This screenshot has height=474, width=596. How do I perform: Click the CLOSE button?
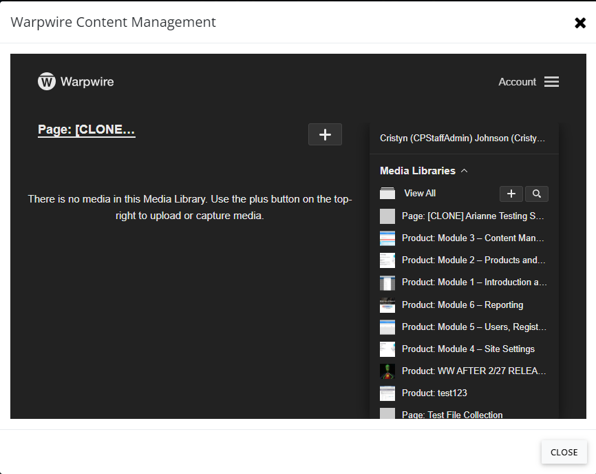(x=564, y=452)
